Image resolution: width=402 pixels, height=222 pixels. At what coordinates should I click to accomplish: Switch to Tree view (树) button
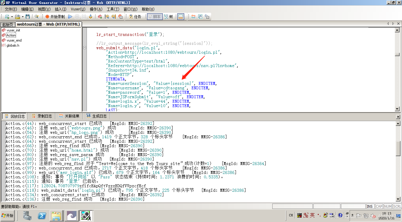(x=168, y=17)
